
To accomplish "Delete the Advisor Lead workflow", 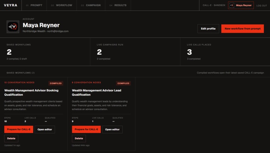I will pos(79,138).
